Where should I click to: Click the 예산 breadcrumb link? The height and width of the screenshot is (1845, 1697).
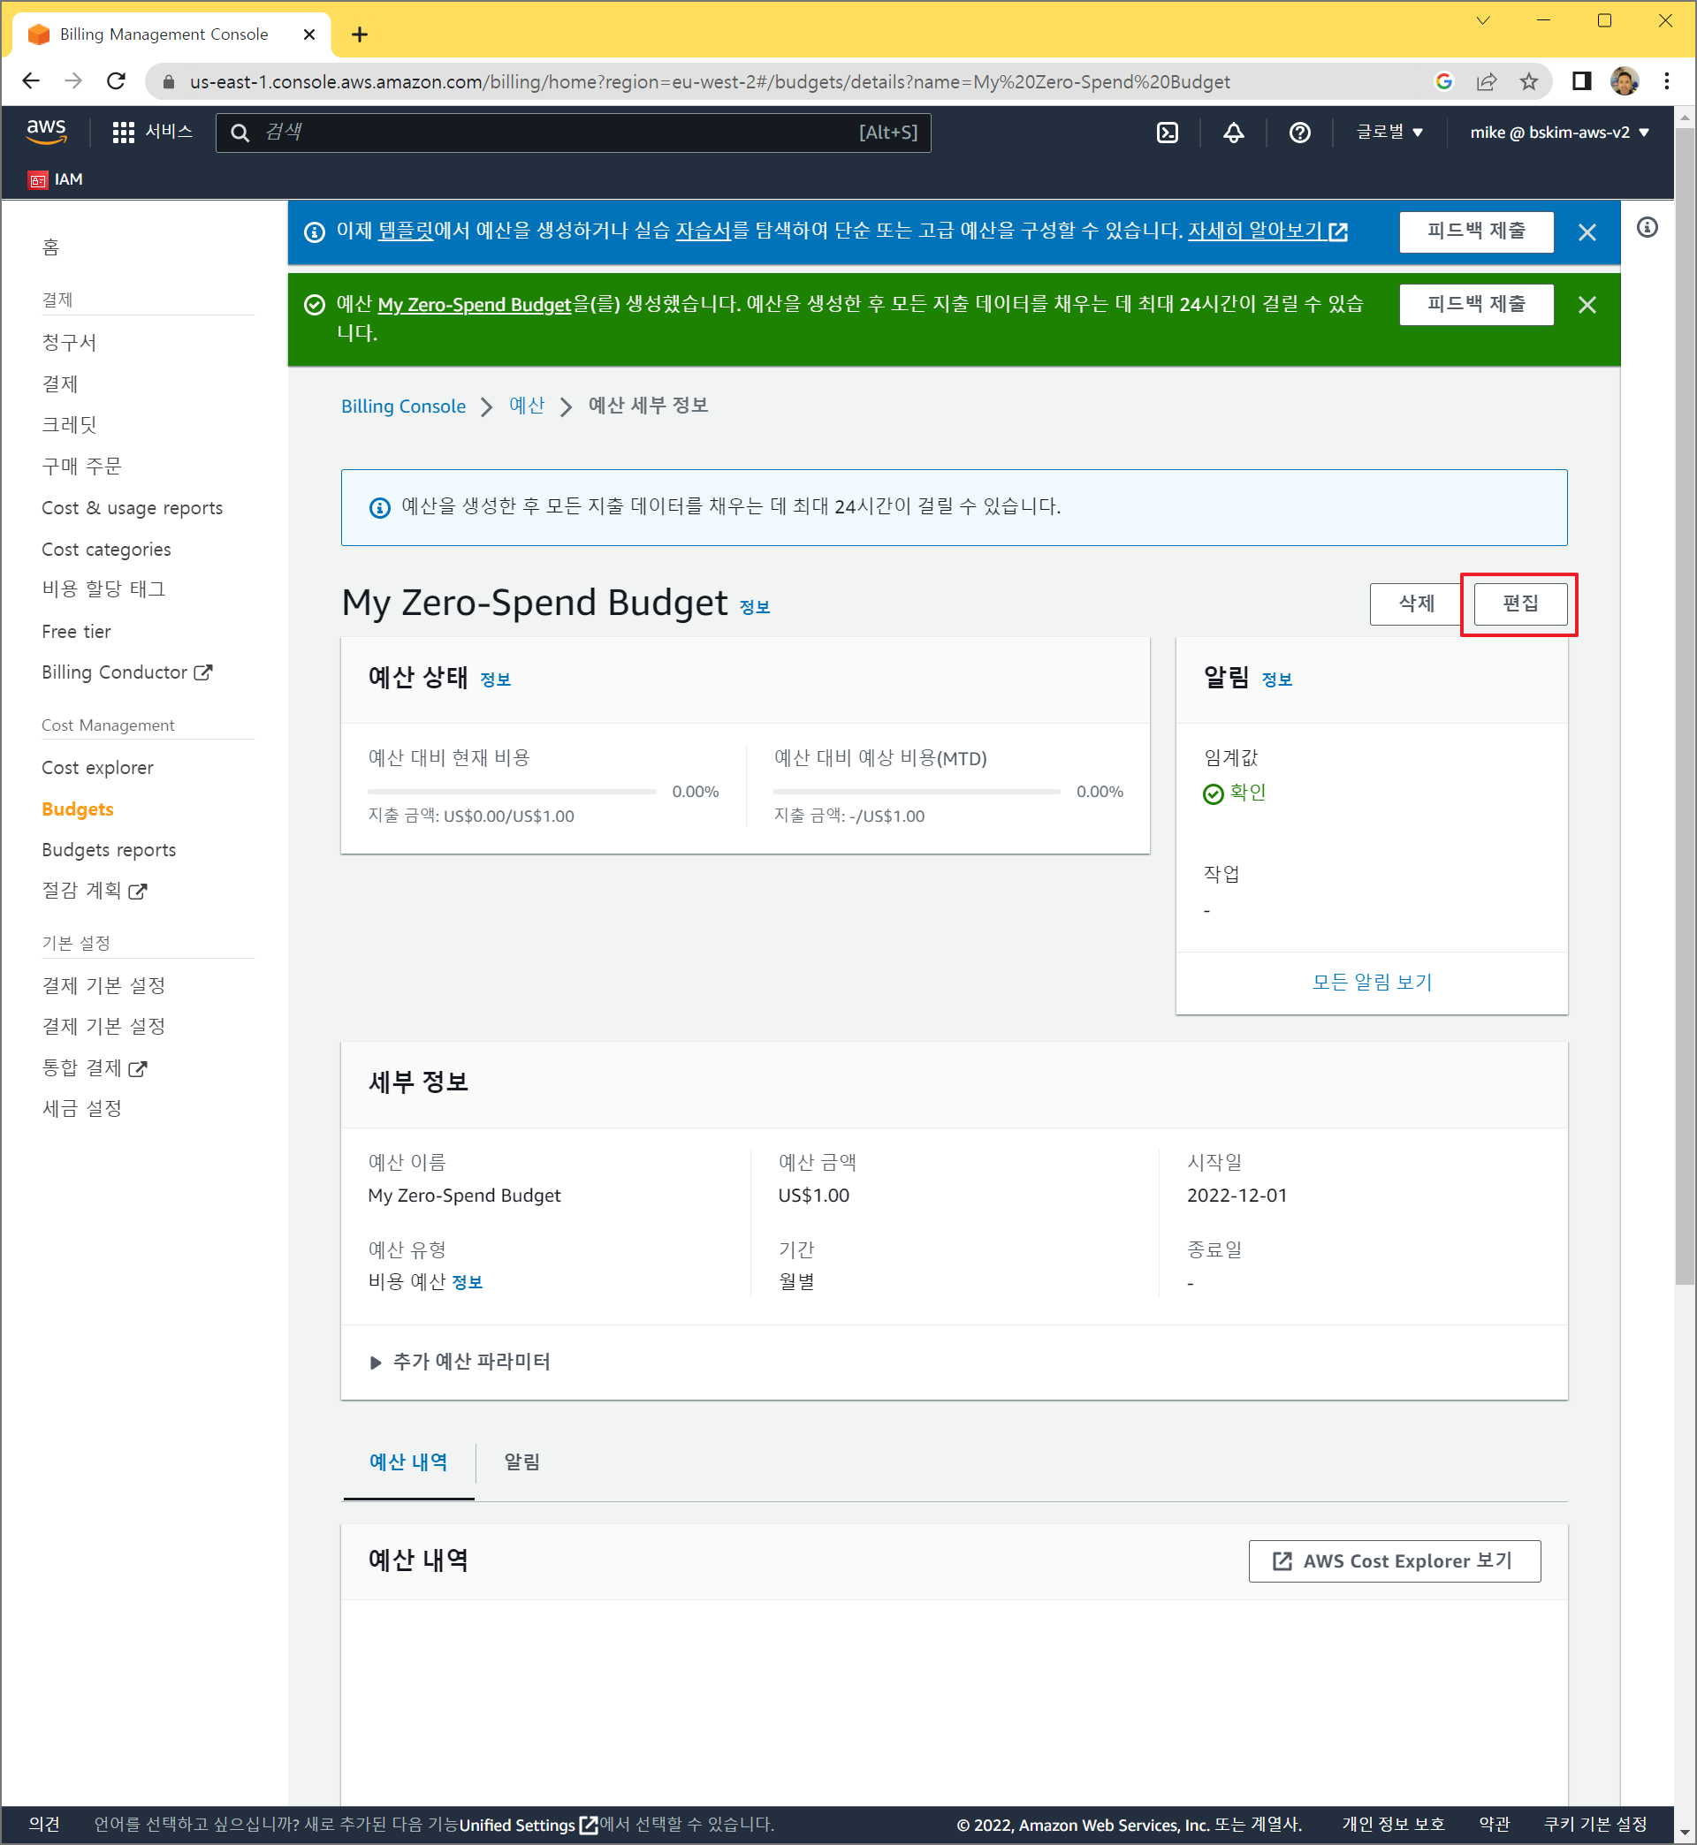pos(526,406)
